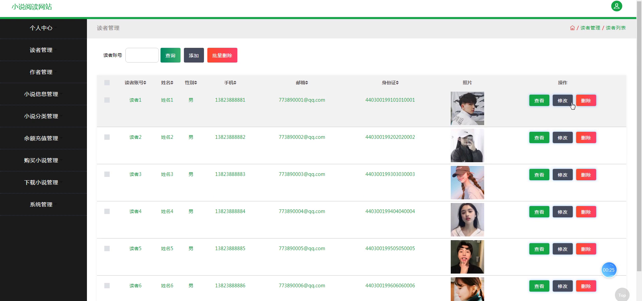
Task: Expand 系统管理 sidebar item
Action: (x=43, y=205)
